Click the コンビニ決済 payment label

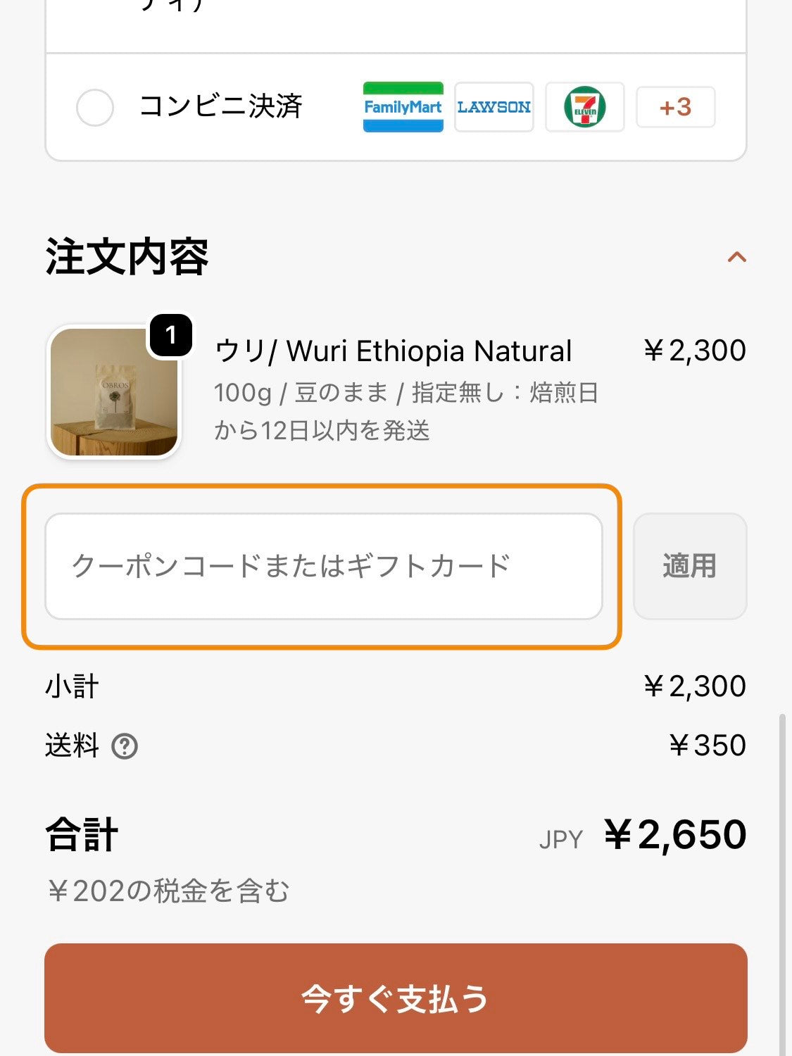coord(220,107)
